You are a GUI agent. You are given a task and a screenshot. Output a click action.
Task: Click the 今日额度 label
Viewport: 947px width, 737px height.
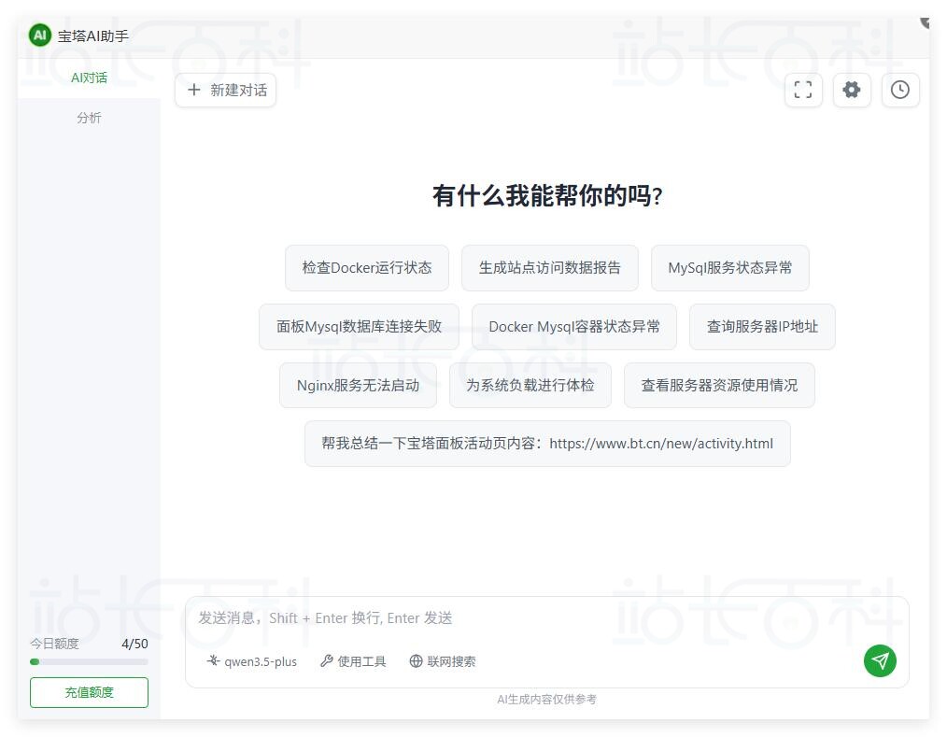tap(54, 644)
